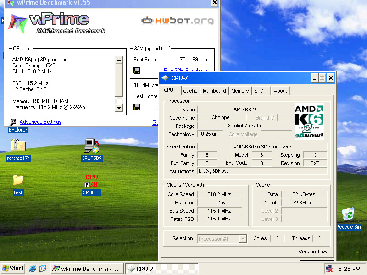Open the Start menu
This screenshot has height=275, width=367.
[13, 269]
